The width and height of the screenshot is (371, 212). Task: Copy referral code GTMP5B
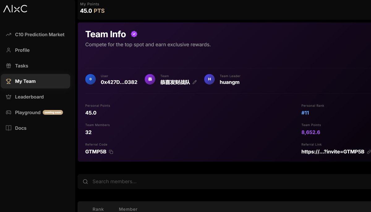[x=111, y=152]
